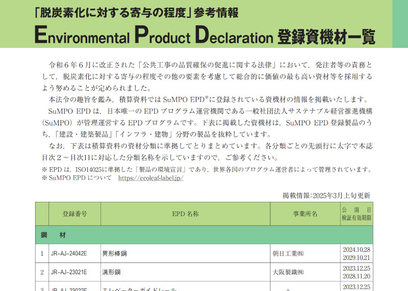Click the 公開日 検証有効期限 column header
The height and width of the screenshot is (291, 408).
[356, 214]
